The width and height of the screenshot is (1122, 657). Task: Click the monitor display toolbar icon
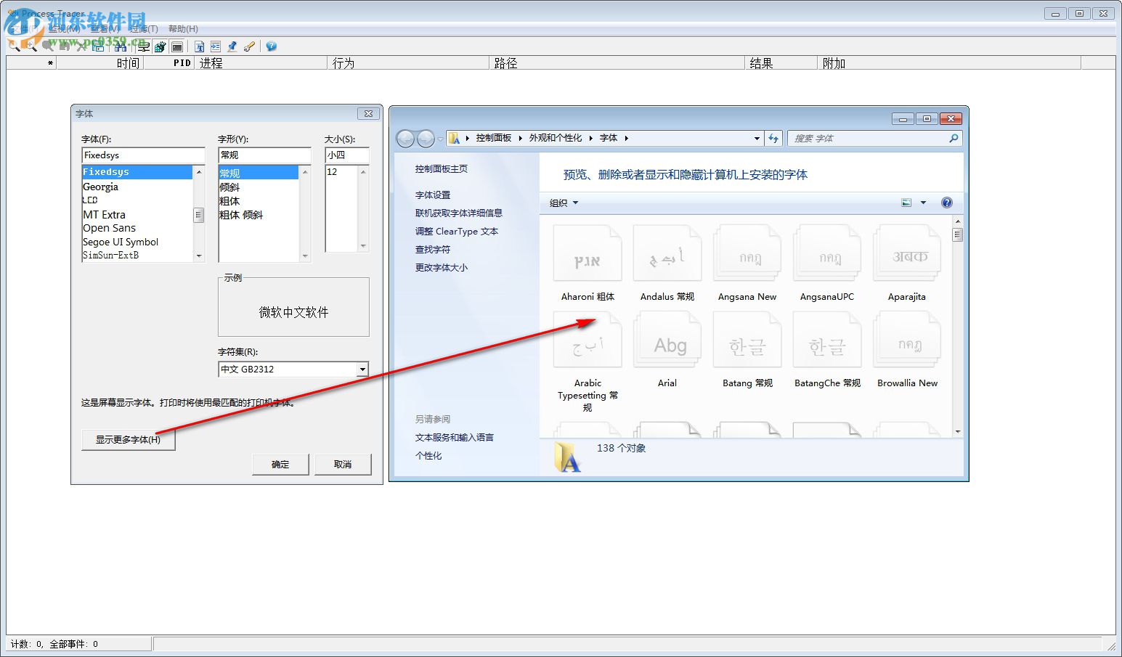pyautogui.click(x=142, y=46)
